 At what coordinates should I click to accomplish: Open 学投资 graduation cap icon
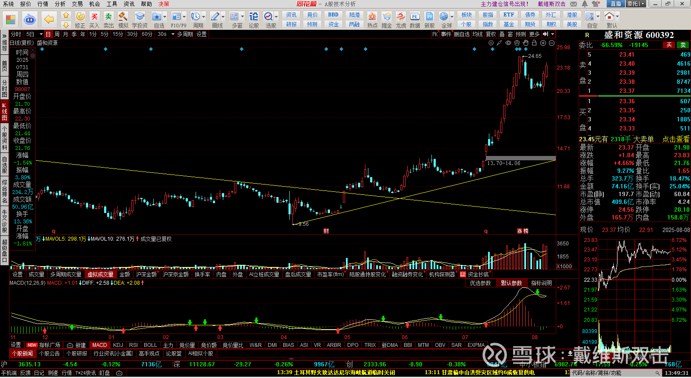point(139,16)
